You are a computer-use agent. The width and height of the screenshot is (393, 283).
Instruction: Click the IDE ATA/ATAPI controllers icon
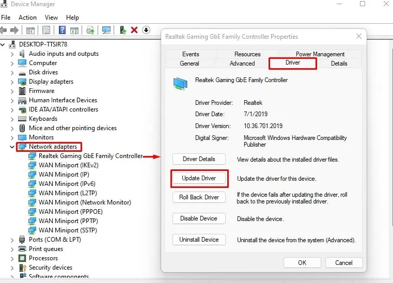23,110
